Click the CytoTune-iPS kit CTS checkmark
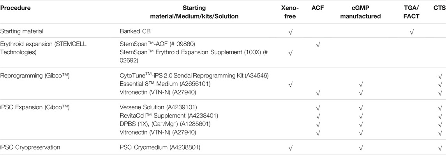The width and height of the screenshot is (446, 155). coord(441,76)
